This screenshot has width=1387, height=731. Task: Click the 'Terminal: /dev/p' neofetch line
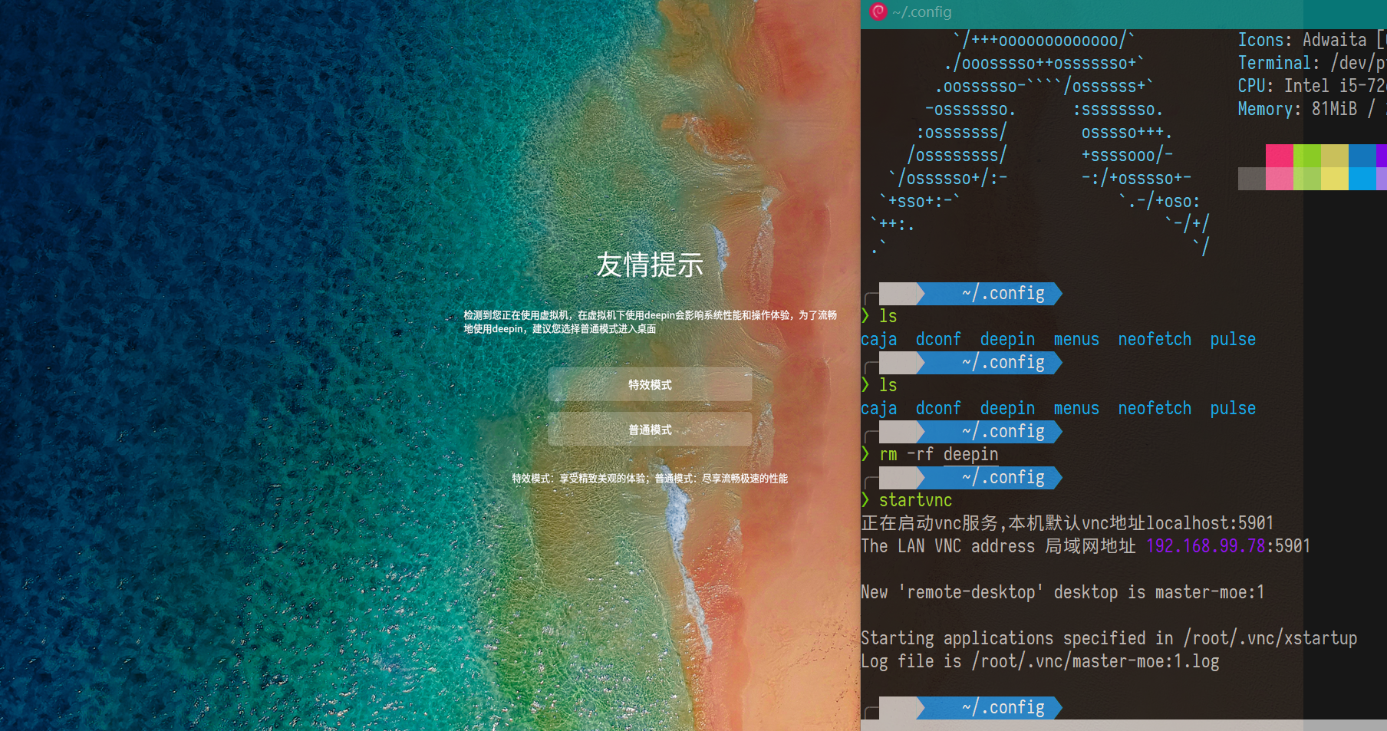pyautogui.click(x=1312, y=63)
